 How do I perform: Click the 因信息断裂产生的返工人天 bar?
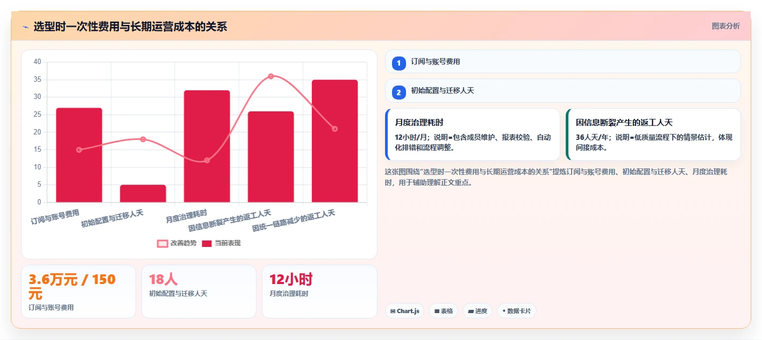(x=271, y=157)
